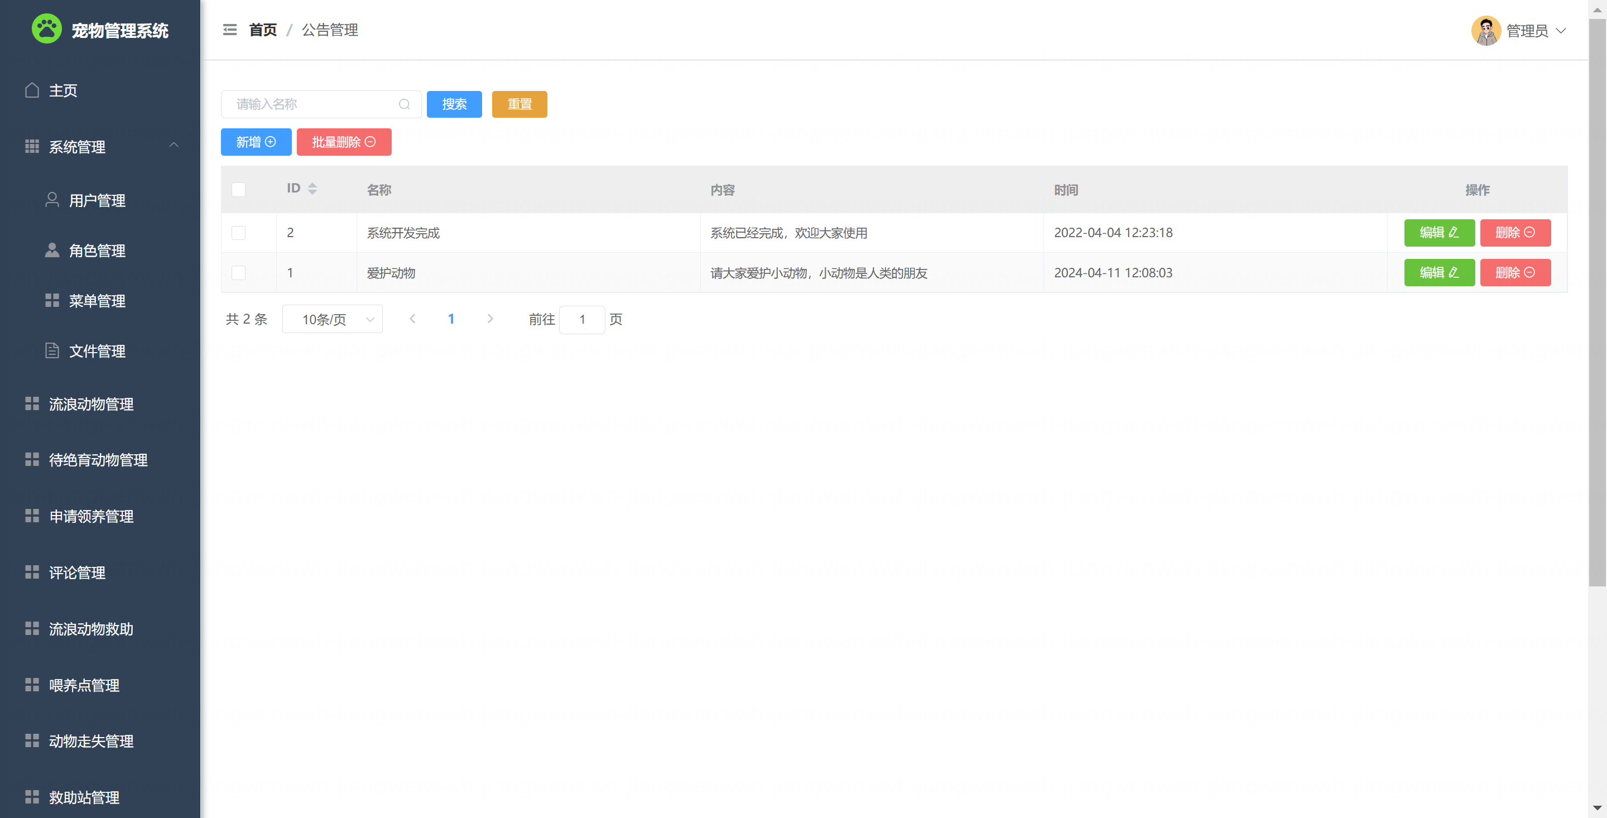This screenshot has height=818, width=1607.
Task: Check the row for 系统开发完成
Action: click(238, 233)
